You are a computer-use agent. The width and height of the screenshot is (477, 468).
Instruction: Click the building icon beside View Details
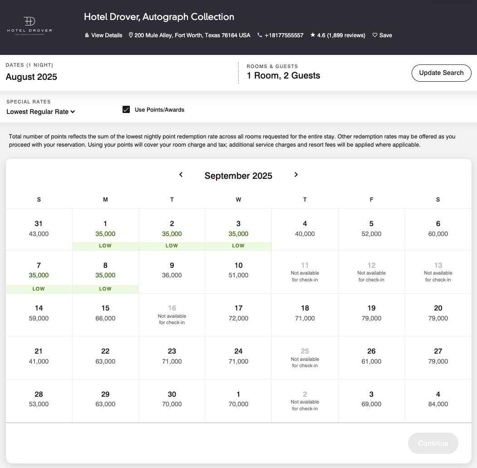point(87,35)
